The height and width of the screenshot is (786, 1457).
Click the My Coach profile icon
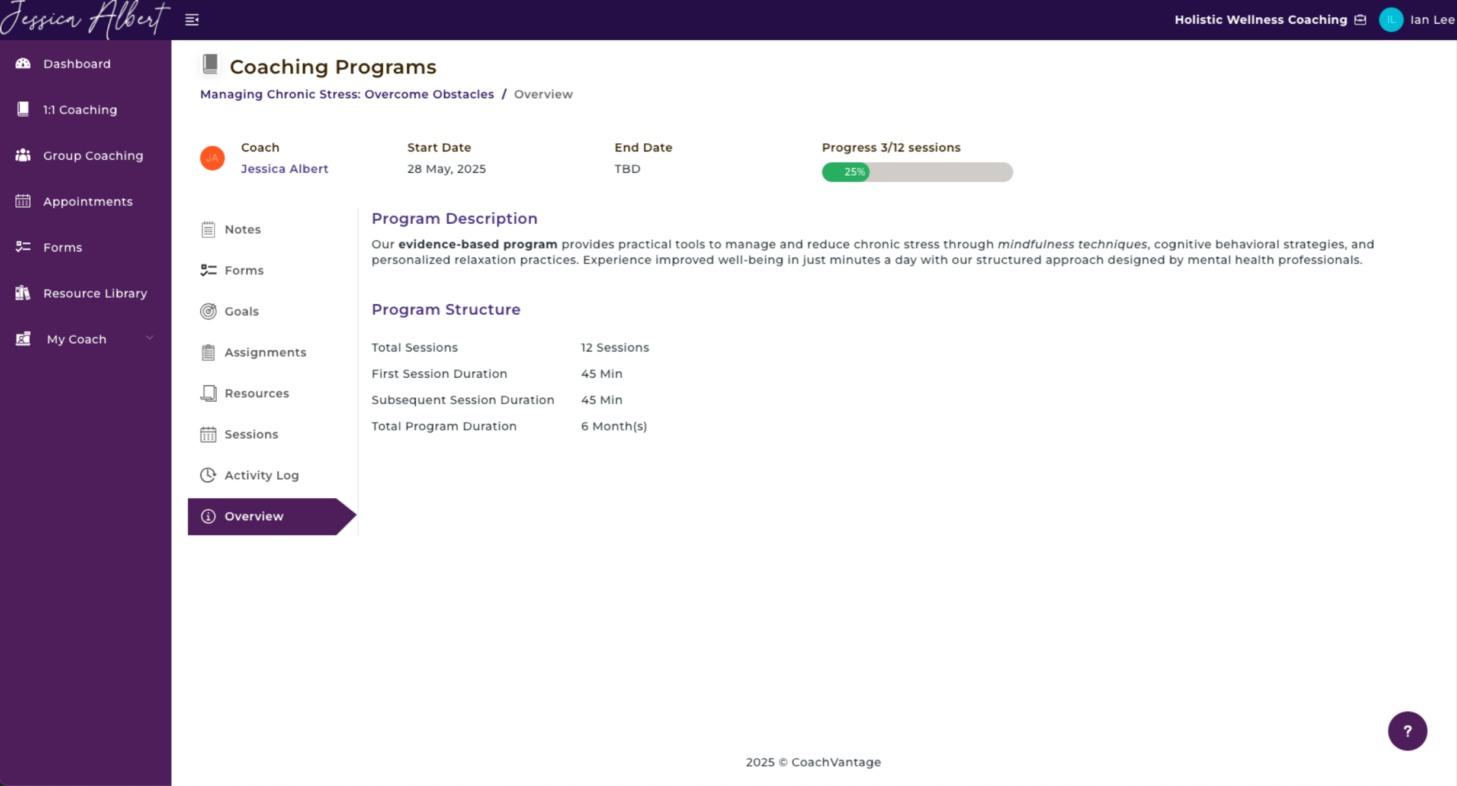pyautogui.click(x=23, y=339)
